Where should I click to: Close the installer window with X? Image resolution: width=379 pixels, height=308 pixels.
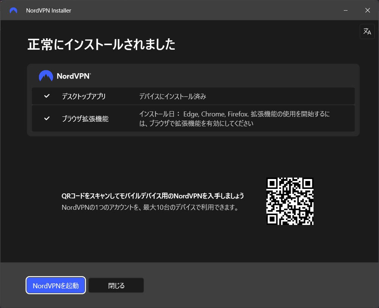[367, 10]
